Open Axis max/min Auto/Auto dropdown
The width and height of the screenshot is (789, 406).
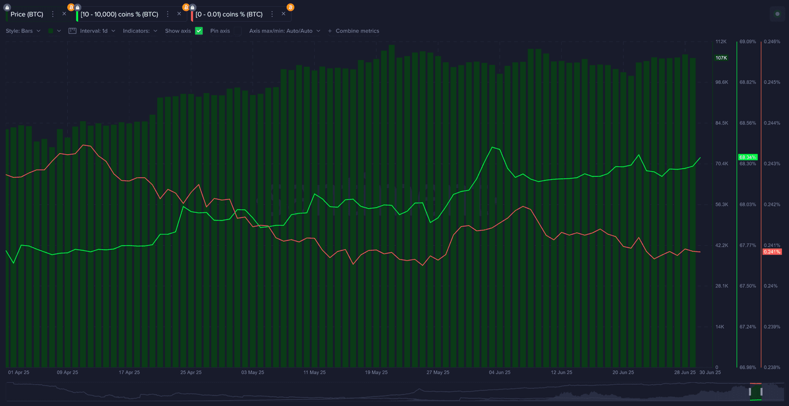pos(285,31)
